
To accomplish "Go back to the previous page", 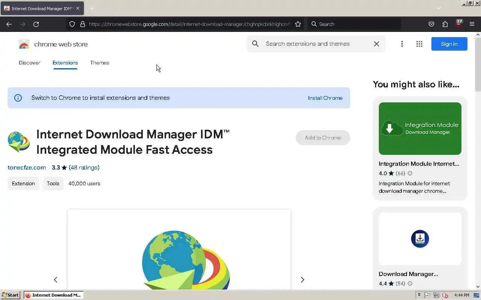I will click(x=9, y=24).
